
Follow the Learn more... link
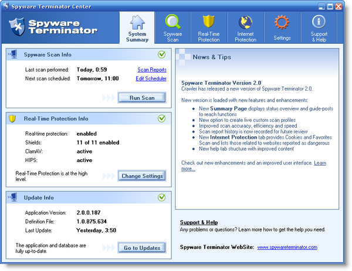pyautogui.click(x=320, y=163)
